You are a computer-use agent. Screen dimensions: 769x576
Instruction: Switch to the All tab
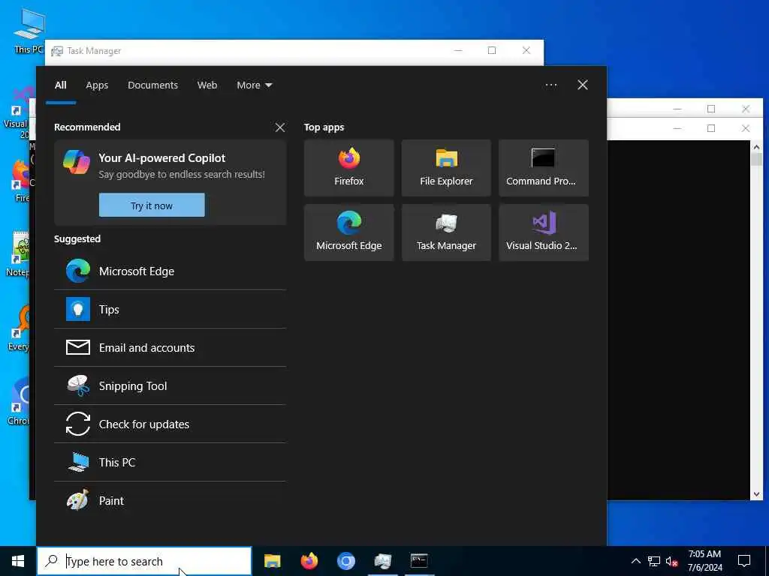[60, 85]
